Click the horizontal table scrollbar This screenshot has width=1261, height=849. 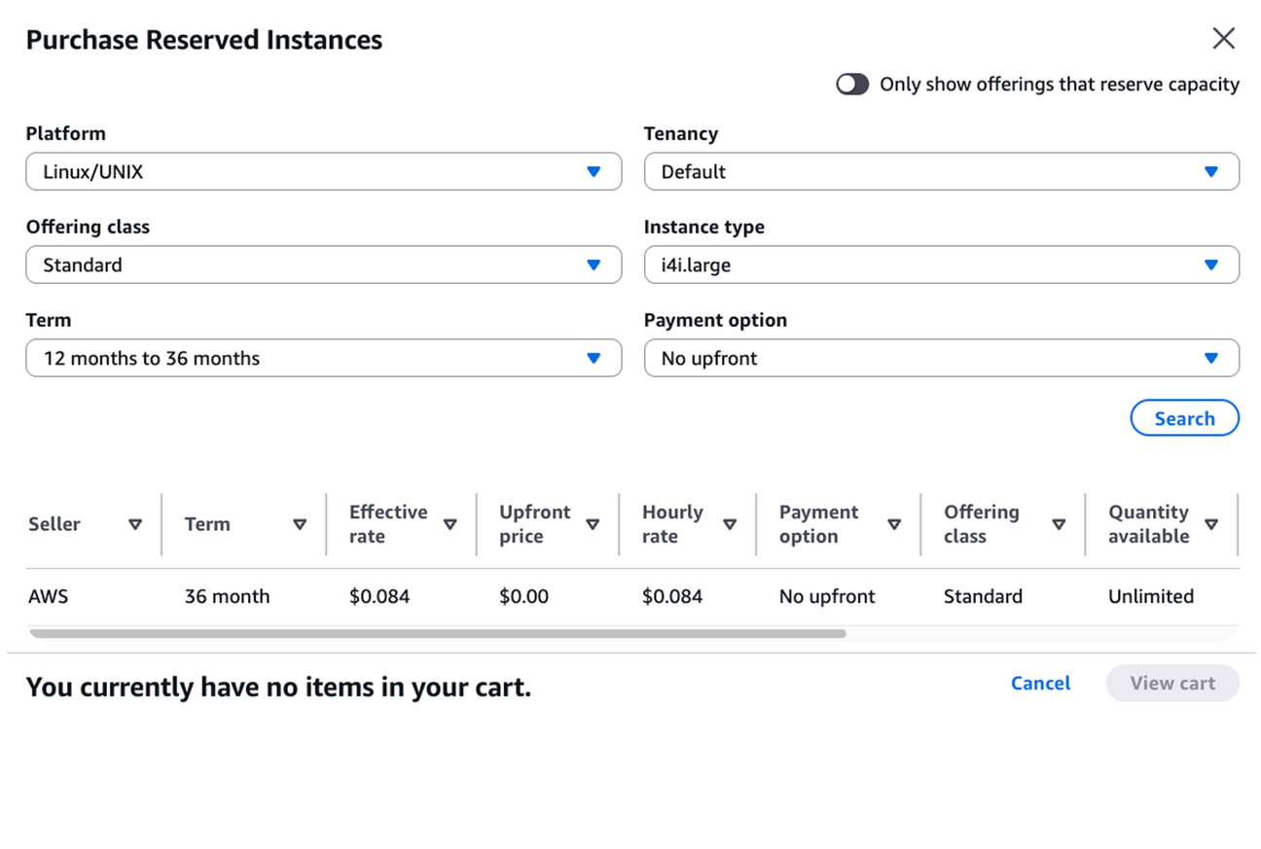[x=438, y=634]
